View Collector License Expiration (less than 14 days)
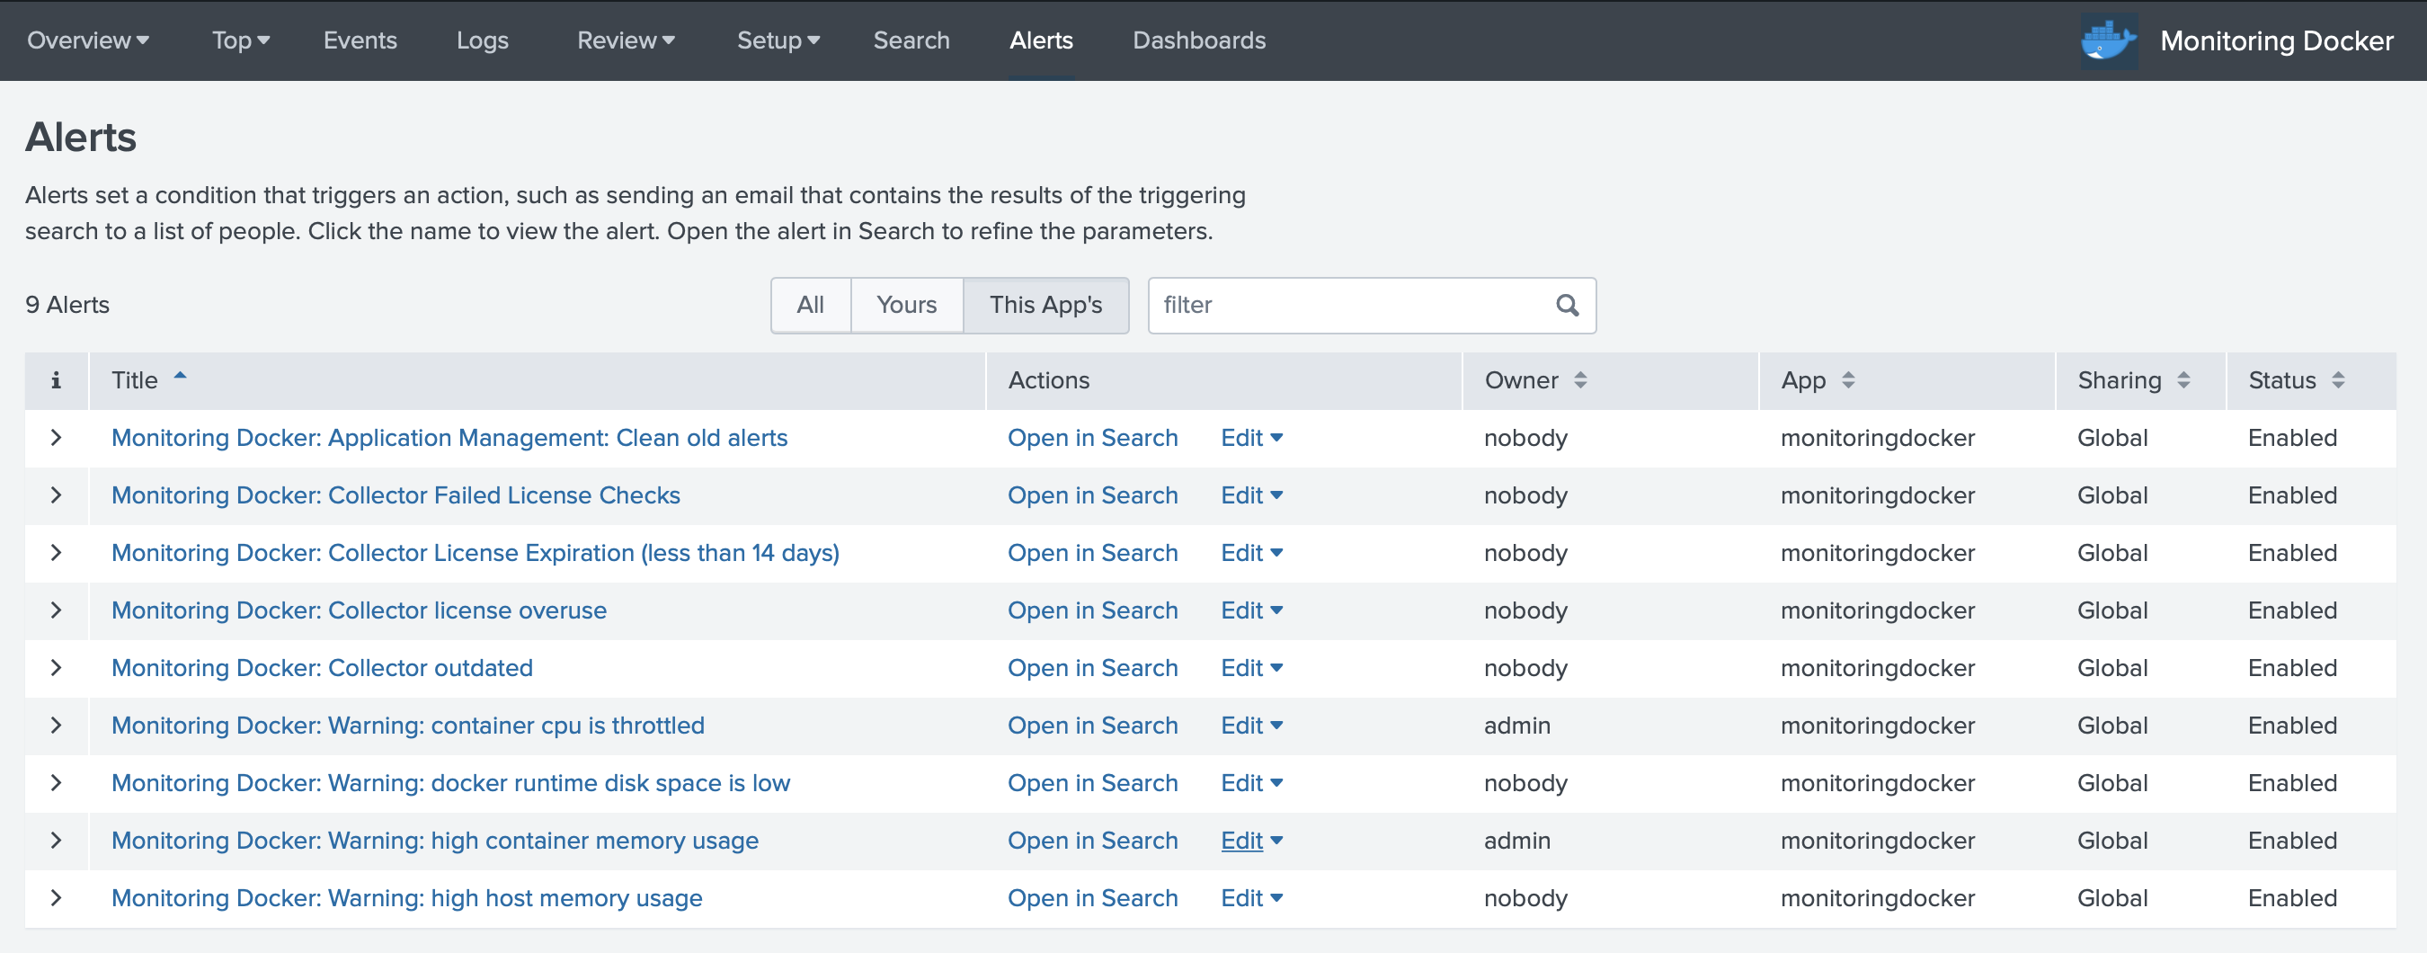Screen dimensions: 2427x953 (475, 552)
